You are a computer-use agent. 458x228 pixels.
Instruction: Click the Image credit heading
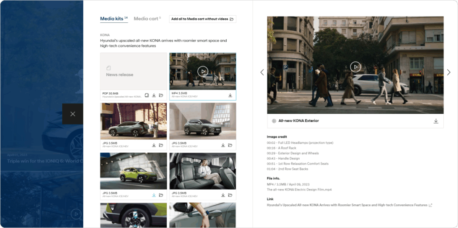click(x=277, y=137)
